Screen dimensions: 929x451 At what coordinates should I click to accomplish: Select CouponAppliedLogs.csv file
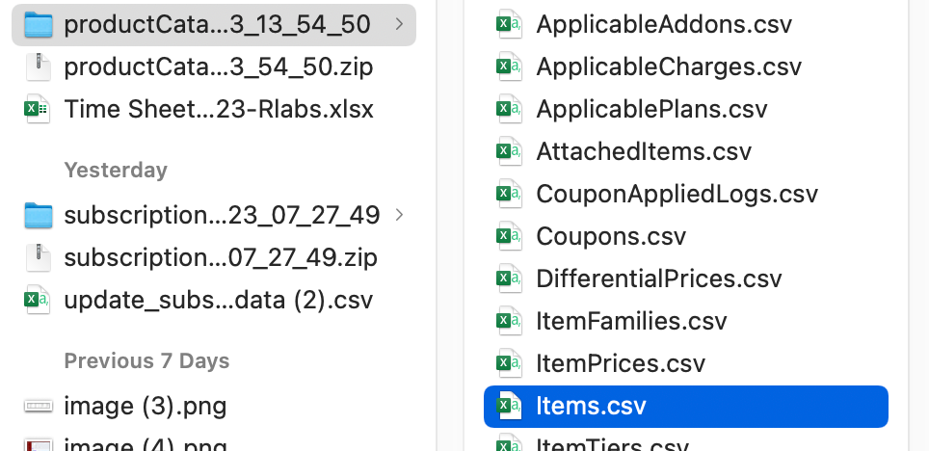[677, 194]
